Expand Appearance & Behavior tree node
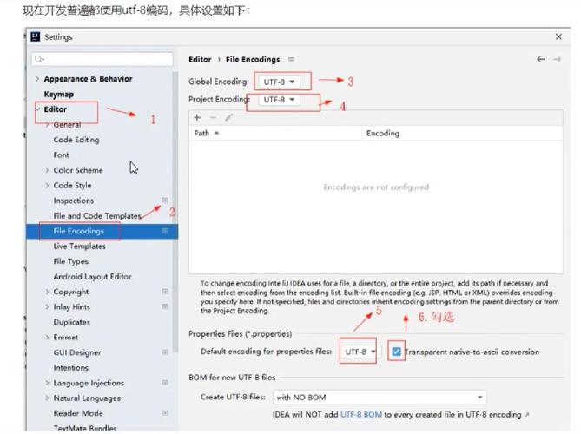The image size is (581, 434). coord(37,79)
